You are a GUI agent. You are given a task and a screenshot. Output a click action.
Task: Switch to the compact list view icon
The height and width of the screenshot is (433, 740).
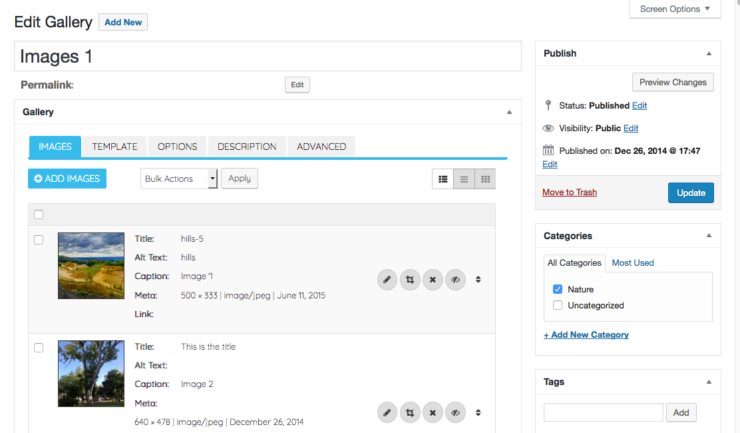464,179
